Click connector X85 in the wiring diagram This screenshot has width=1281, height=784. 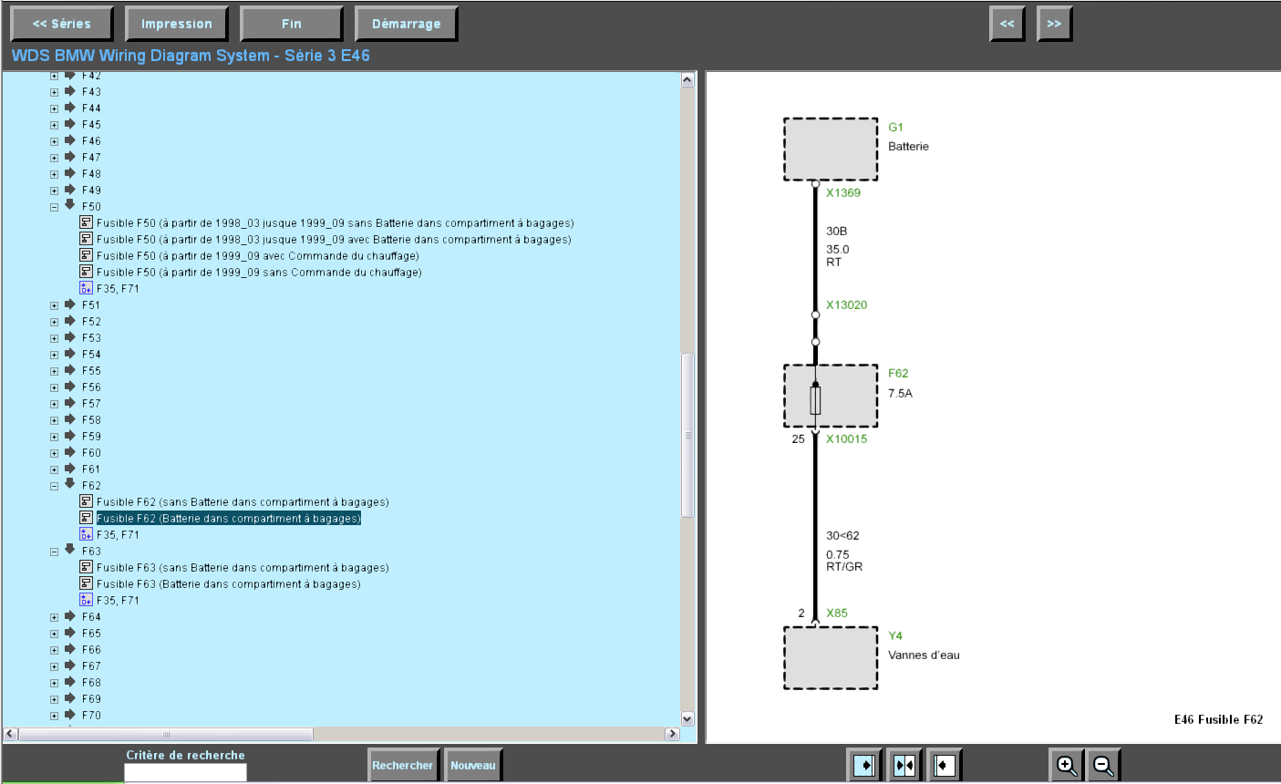837,613
